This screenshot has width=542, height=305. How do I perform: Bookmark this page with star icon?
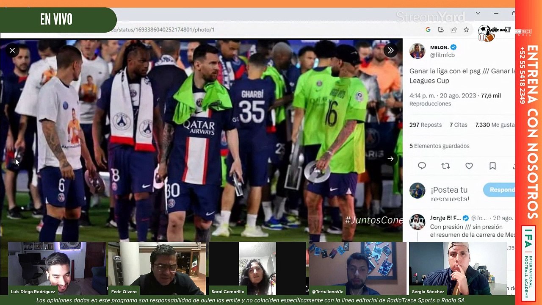pos(466,30)
